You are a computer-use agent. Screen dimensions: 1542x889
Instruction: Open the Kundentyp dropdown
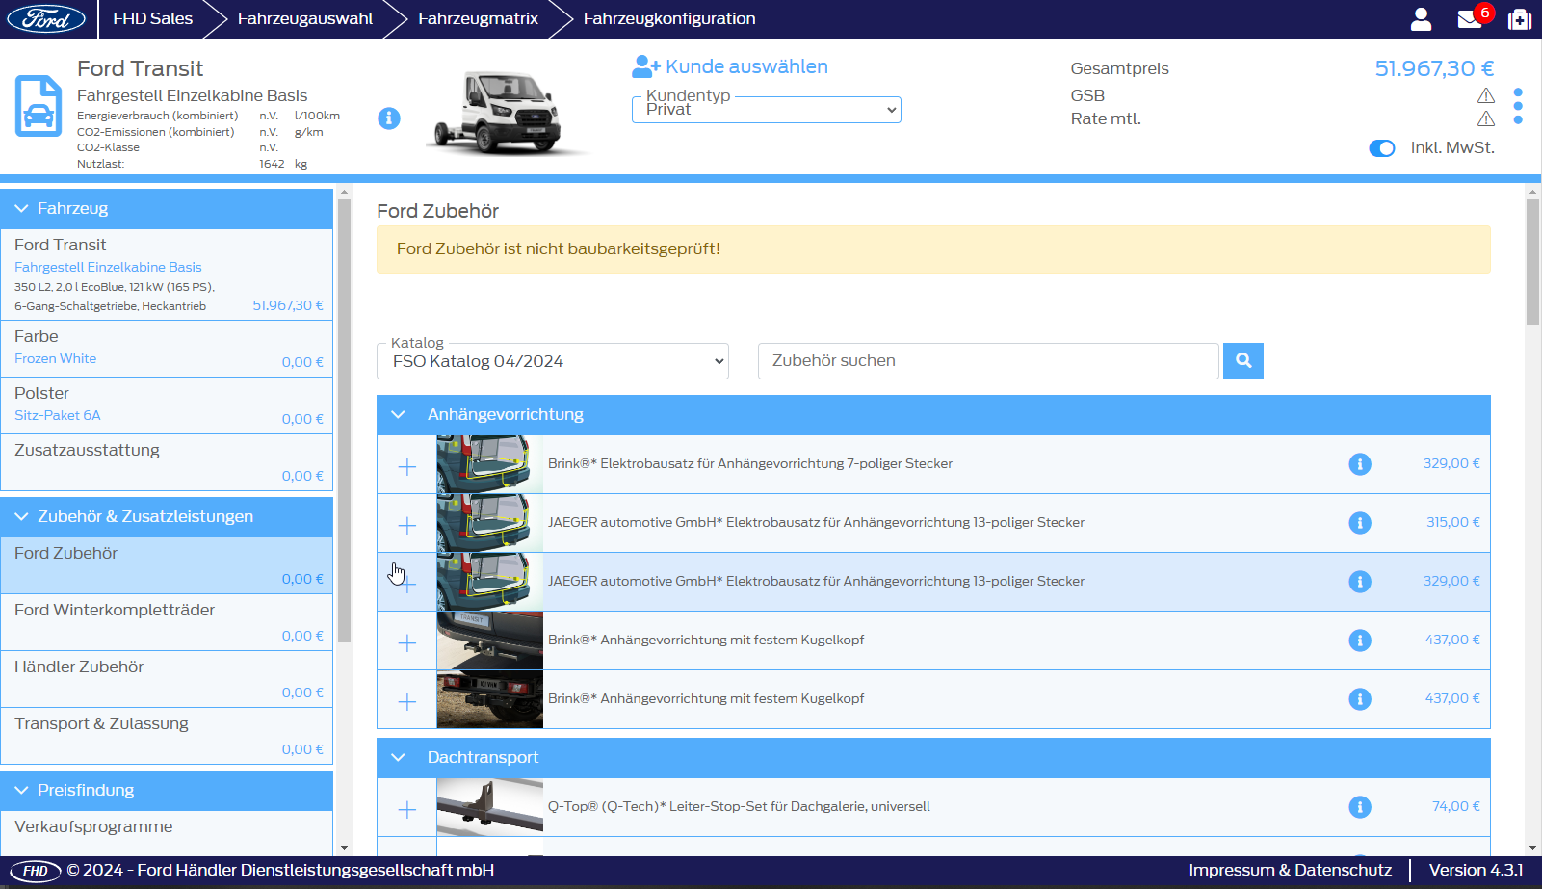tap(767, 110)
